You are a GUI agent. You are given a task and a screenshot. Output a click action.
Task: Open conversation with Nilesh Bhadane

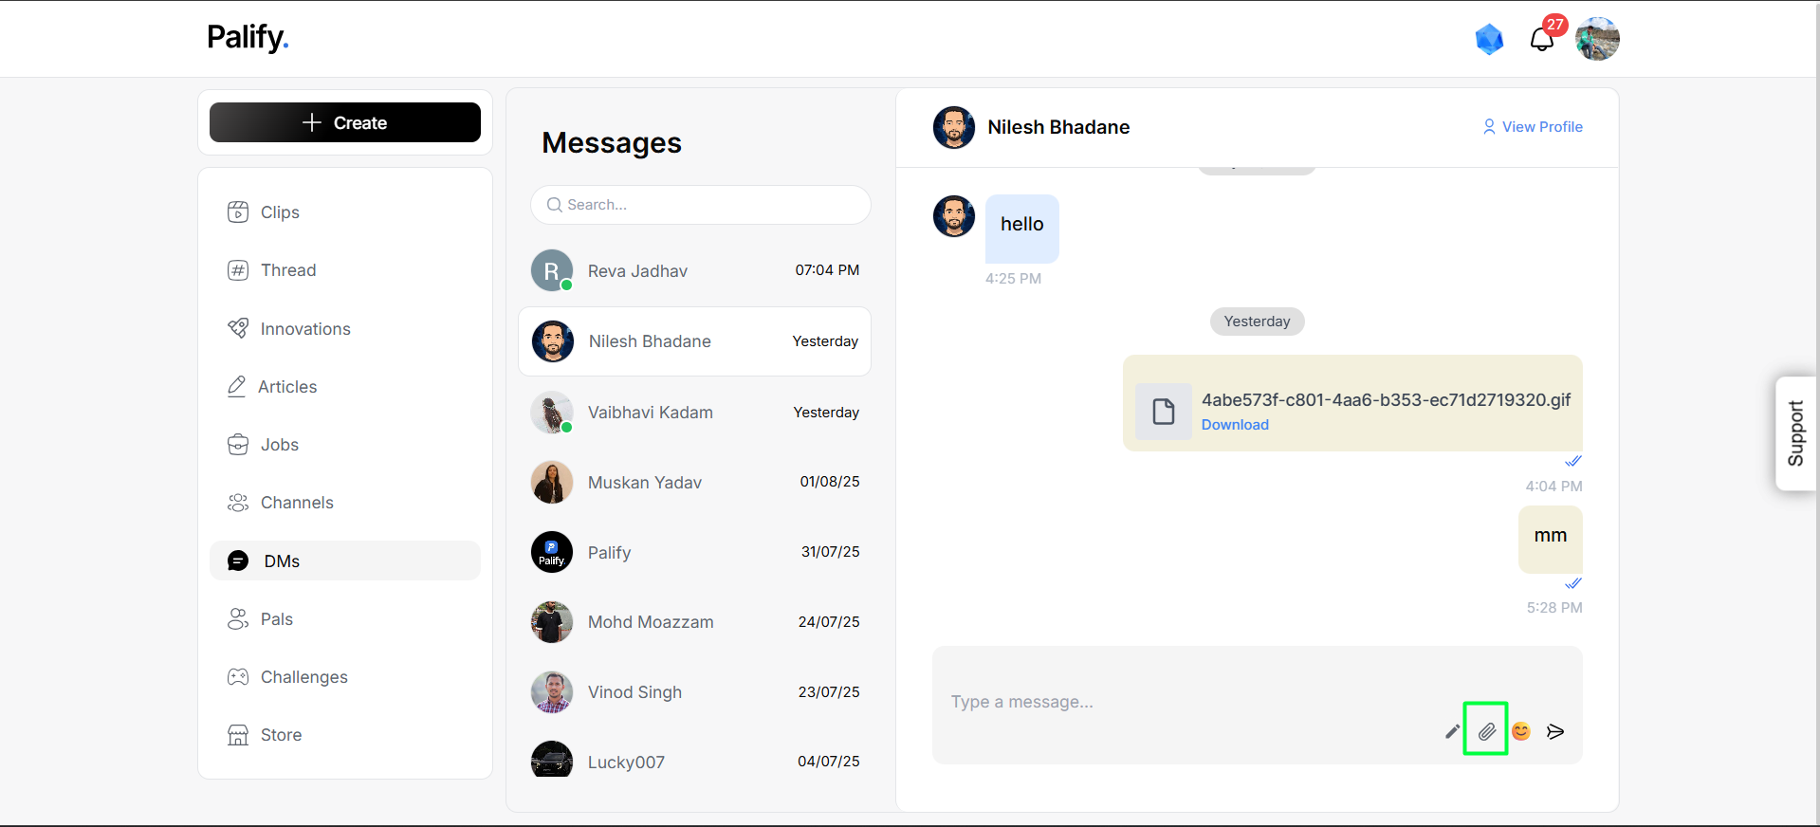695,341
